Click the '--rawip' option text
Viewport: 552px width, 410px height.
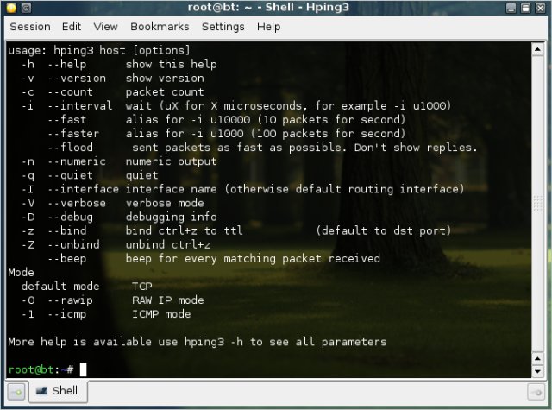(x=70, y=300)
